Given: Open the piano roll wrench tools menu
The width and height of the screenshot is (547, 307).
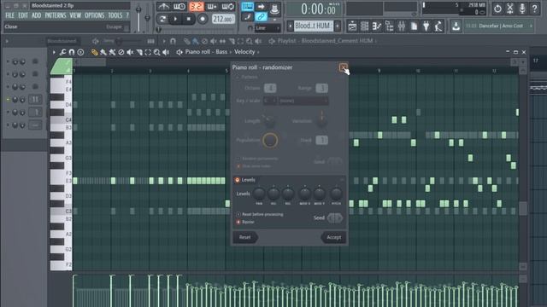Looking at the screenshot, I should [62, 52].
